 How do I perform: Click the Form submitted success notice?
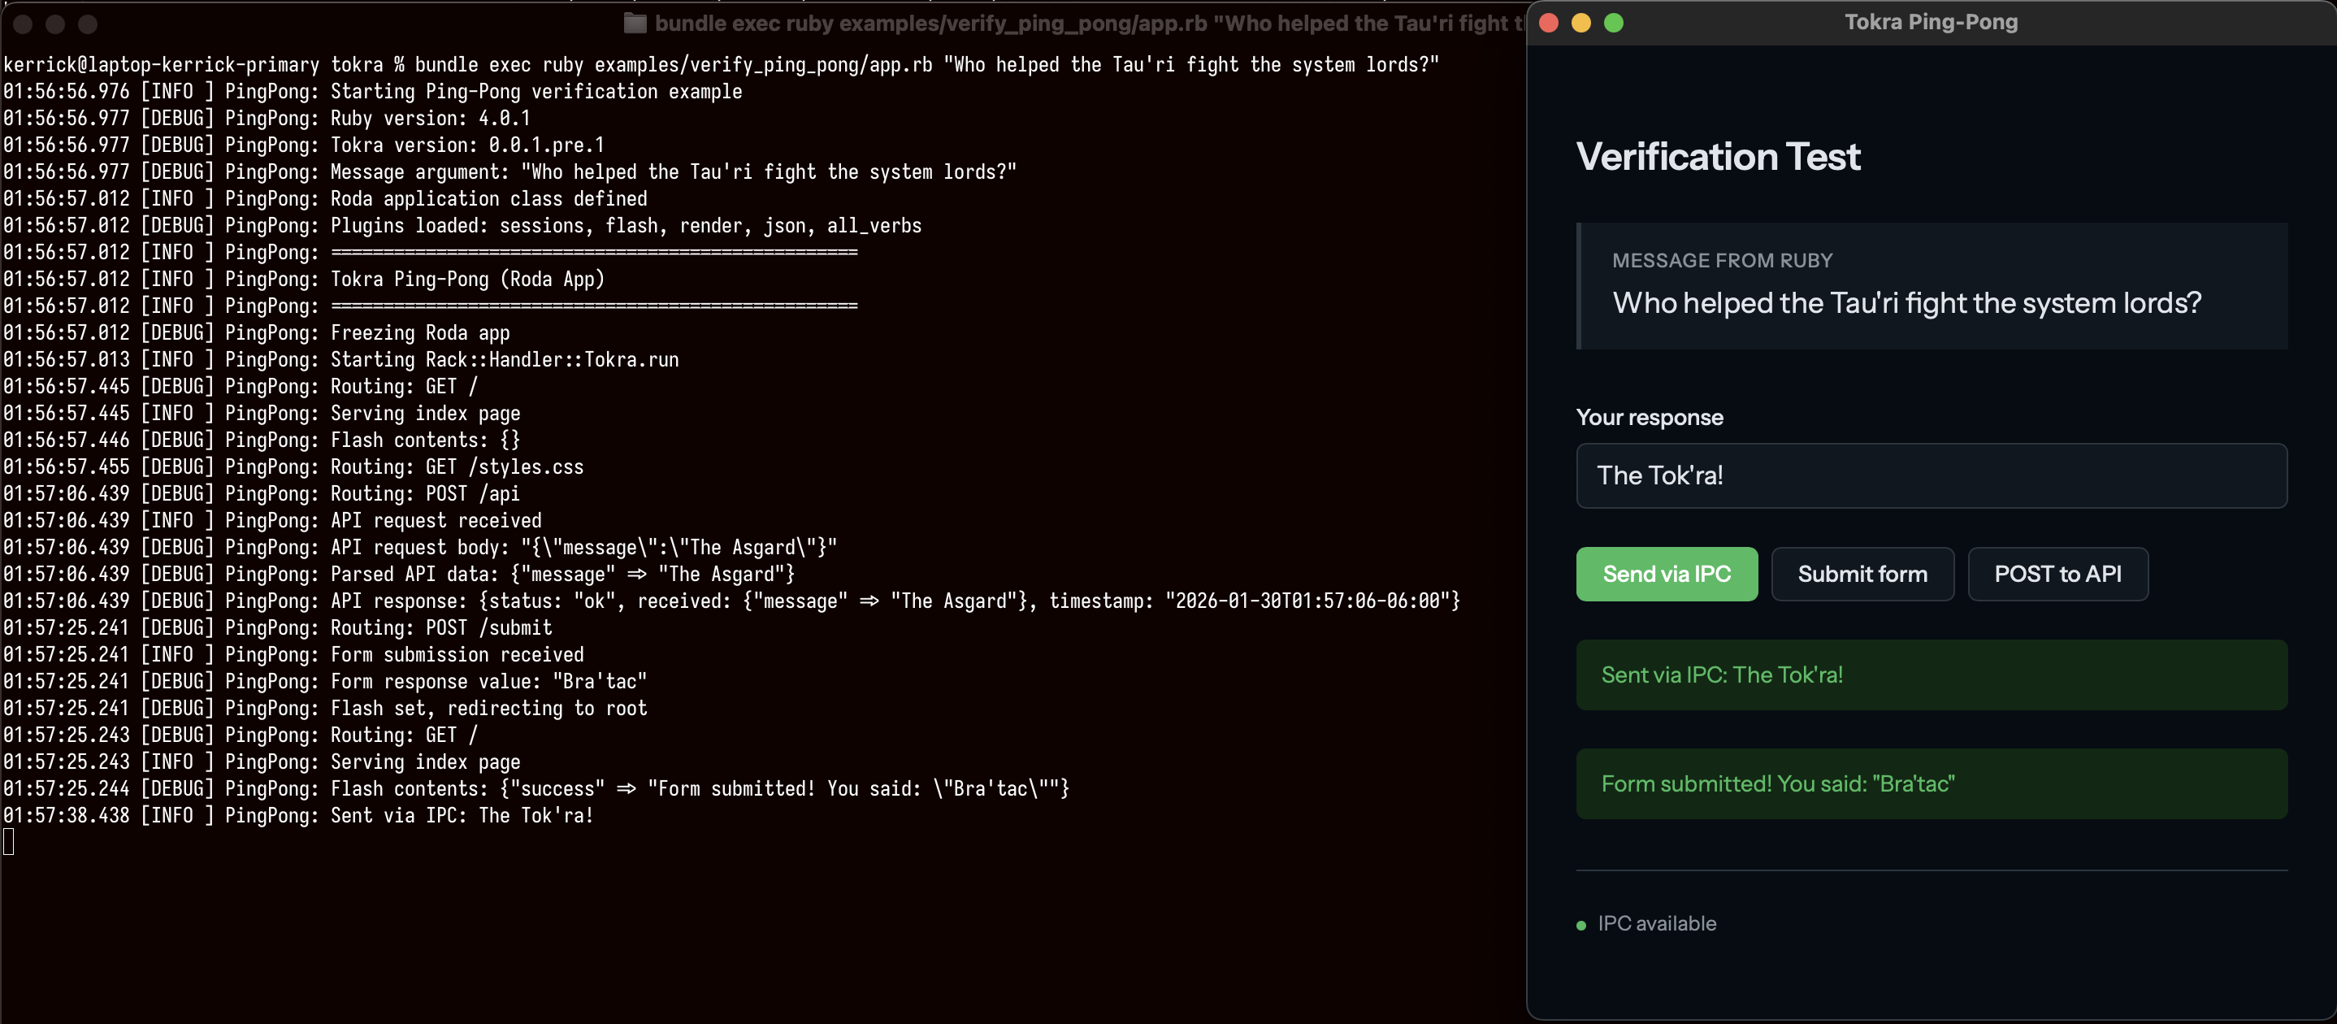pyautogui.click(x=1931, y=783)
